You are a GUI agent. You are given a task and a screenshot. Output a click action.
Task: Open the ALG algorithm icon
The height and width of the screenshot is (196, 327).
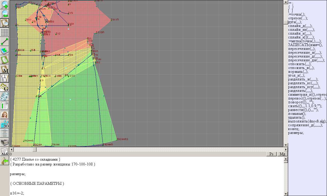coord(5,152)
